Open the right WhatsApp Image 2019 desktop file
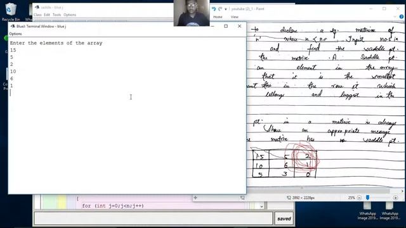406x228 pixels. 390,211
